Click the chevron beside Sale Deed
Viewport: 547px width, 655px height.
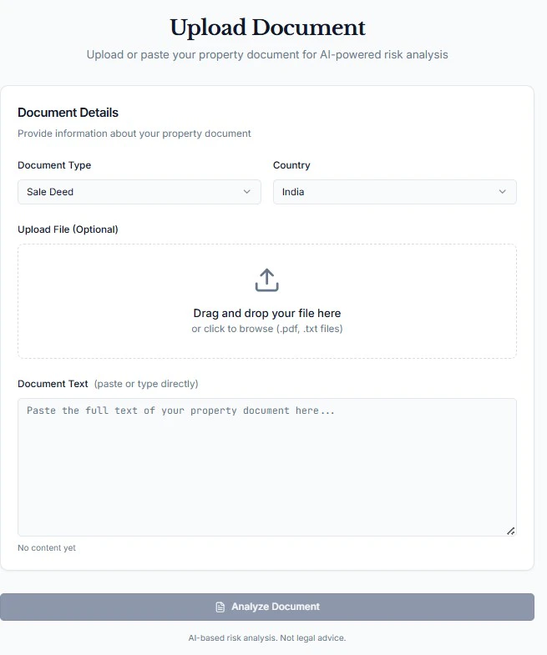click(x=246, y=192)
